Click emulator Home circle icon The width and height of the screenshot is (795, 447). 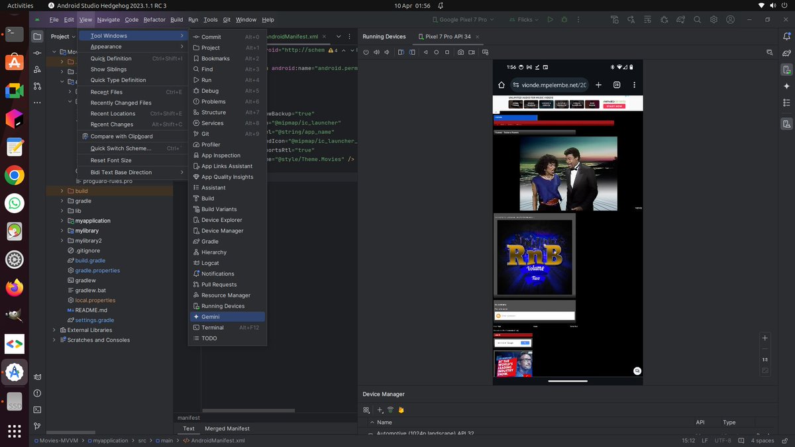437,52
